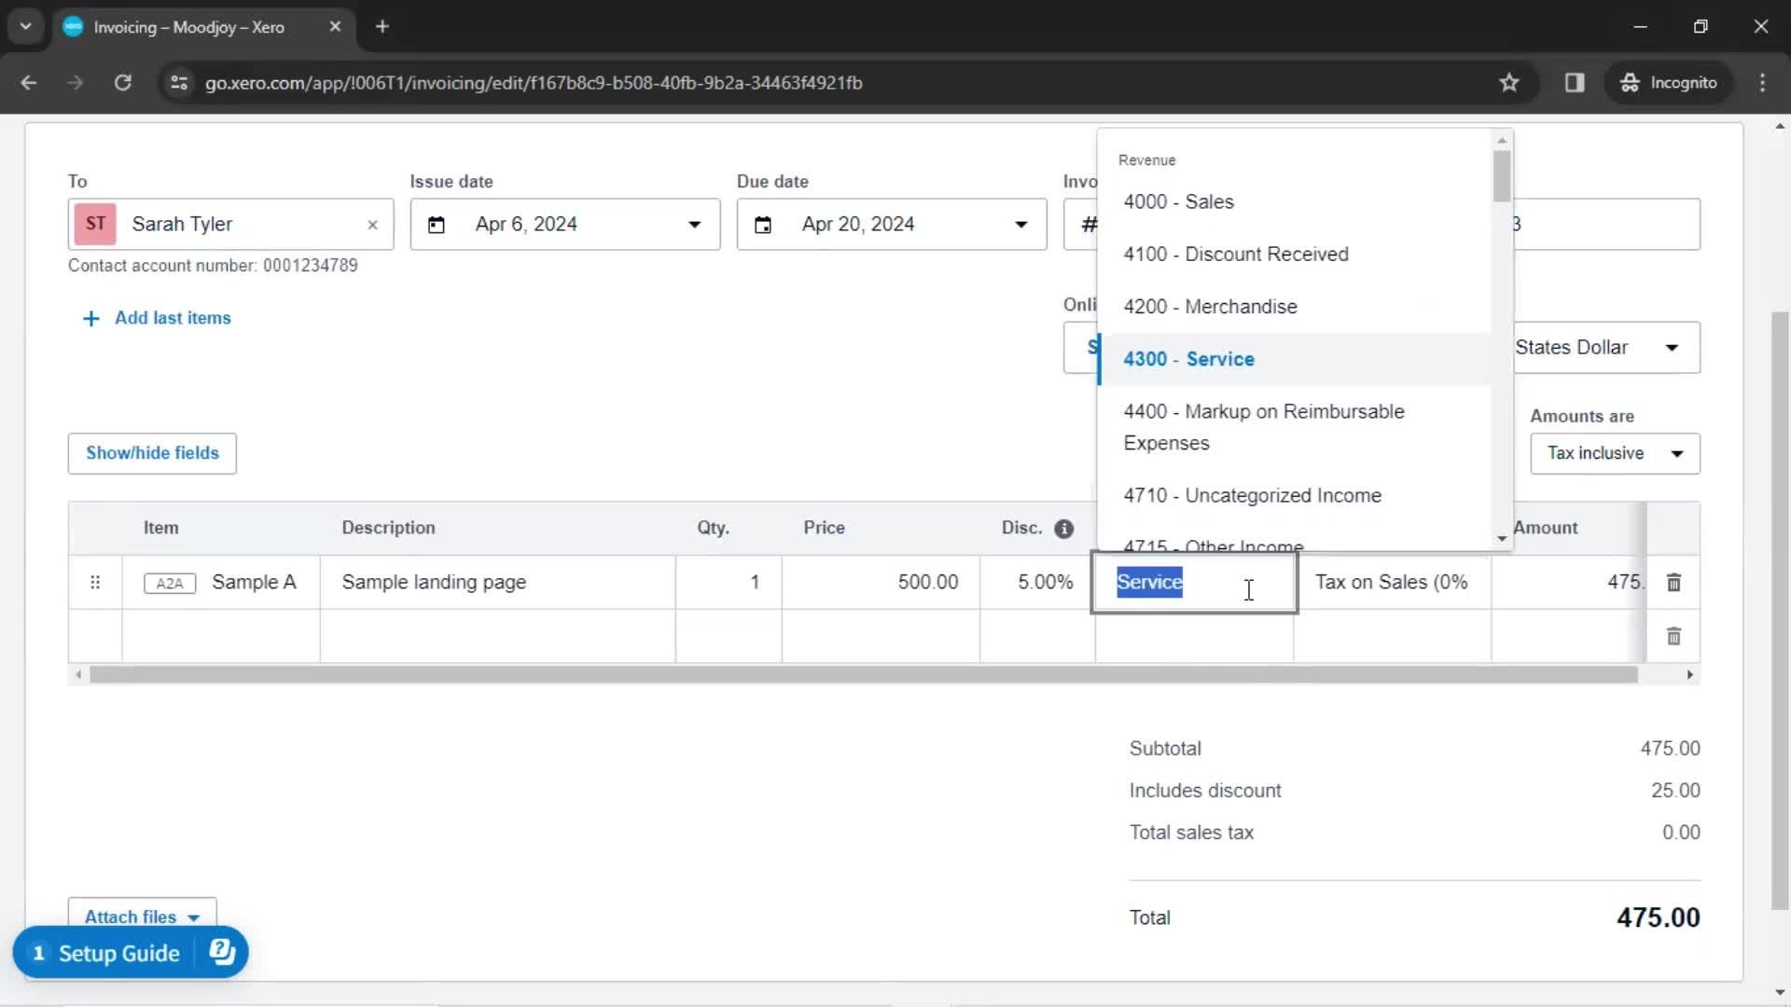
Task: Open the tab search chevron
Action: click(26, 27)
